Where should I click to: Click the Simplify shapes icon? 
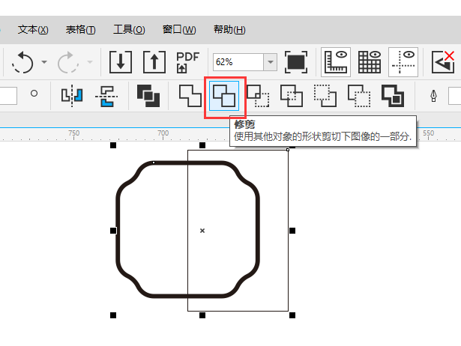pyautogui.click(x=292, y=96)
